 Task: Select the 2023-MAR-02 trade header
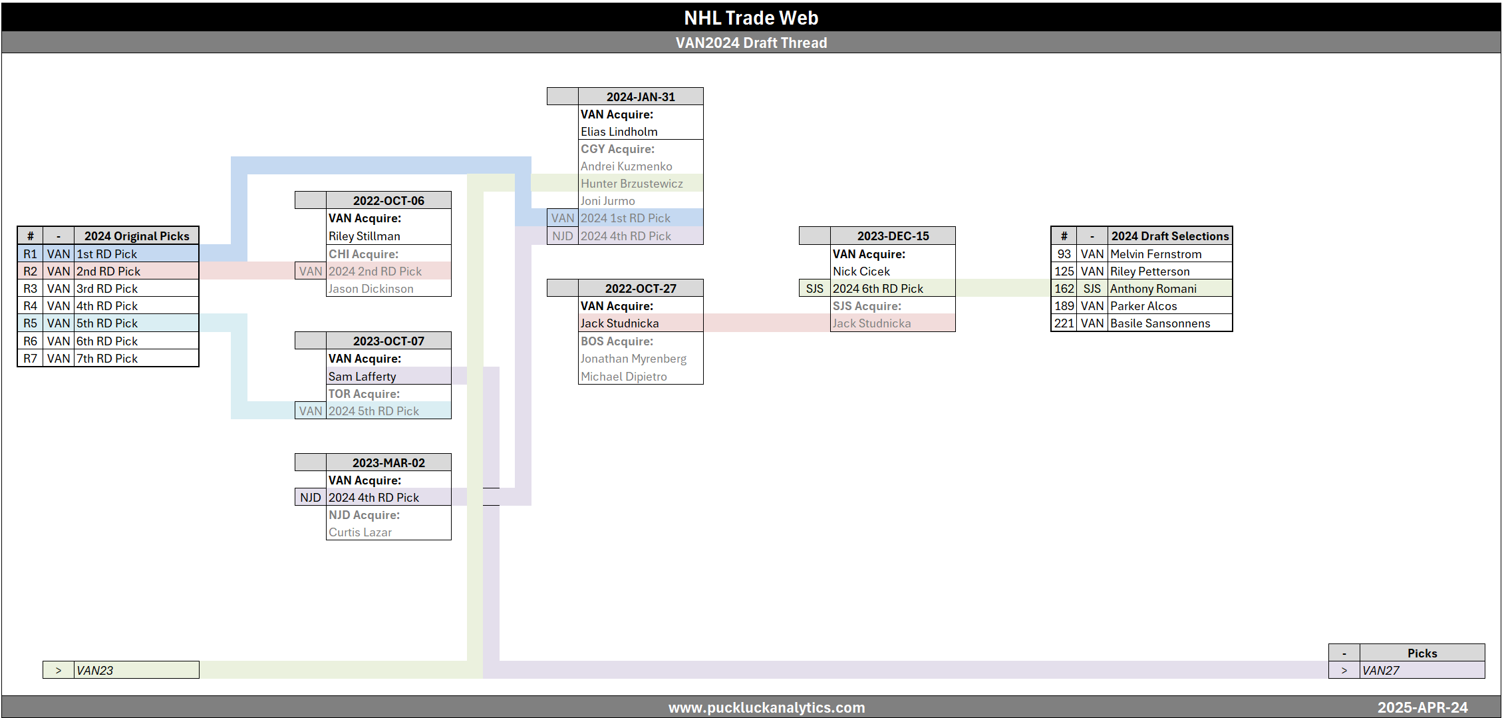point(388,462)
